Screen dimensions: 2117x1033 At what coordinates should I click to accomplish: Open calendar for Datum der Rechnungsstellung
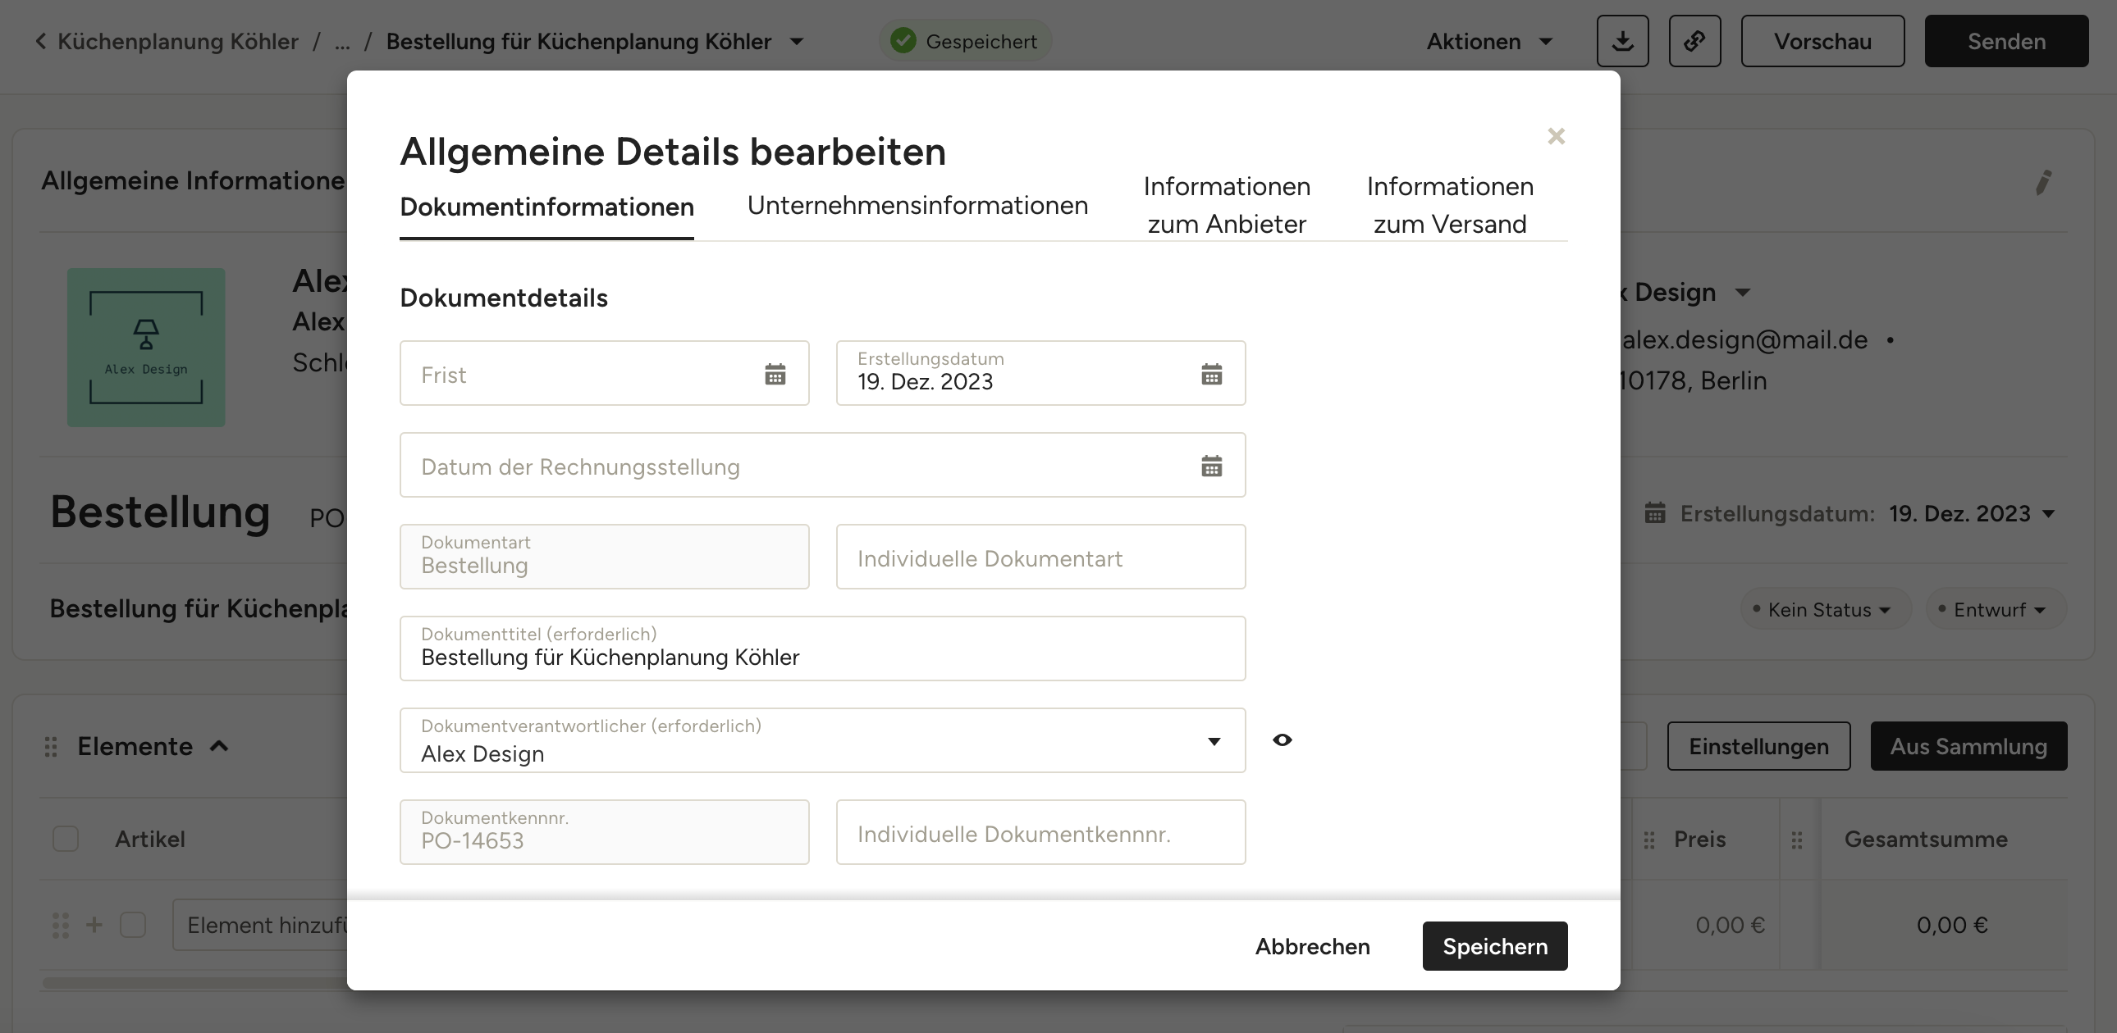[1211, 466]
